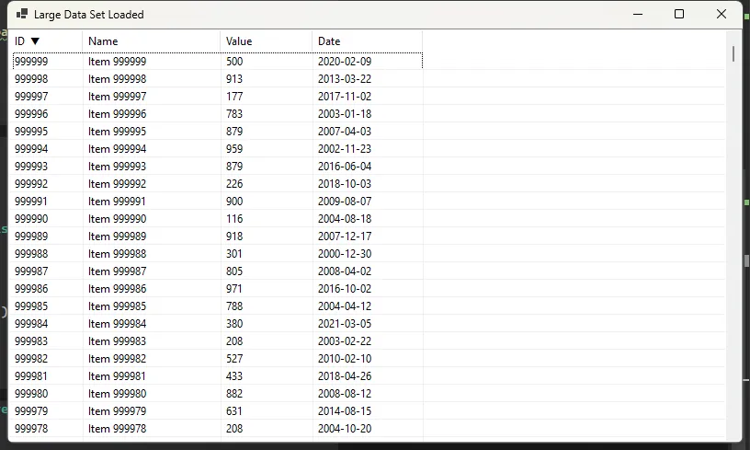
Task: Click the ID column header
Action: point(20,41)
